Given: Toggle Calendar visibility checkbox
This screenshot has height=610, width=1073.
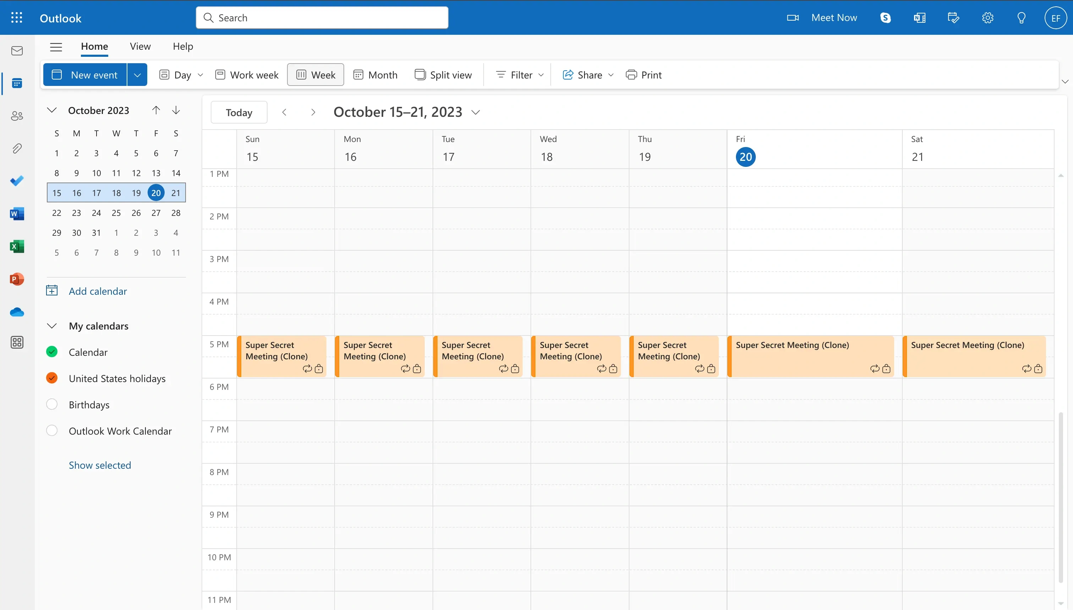Looking at the screenshot, I should [51, 351].
